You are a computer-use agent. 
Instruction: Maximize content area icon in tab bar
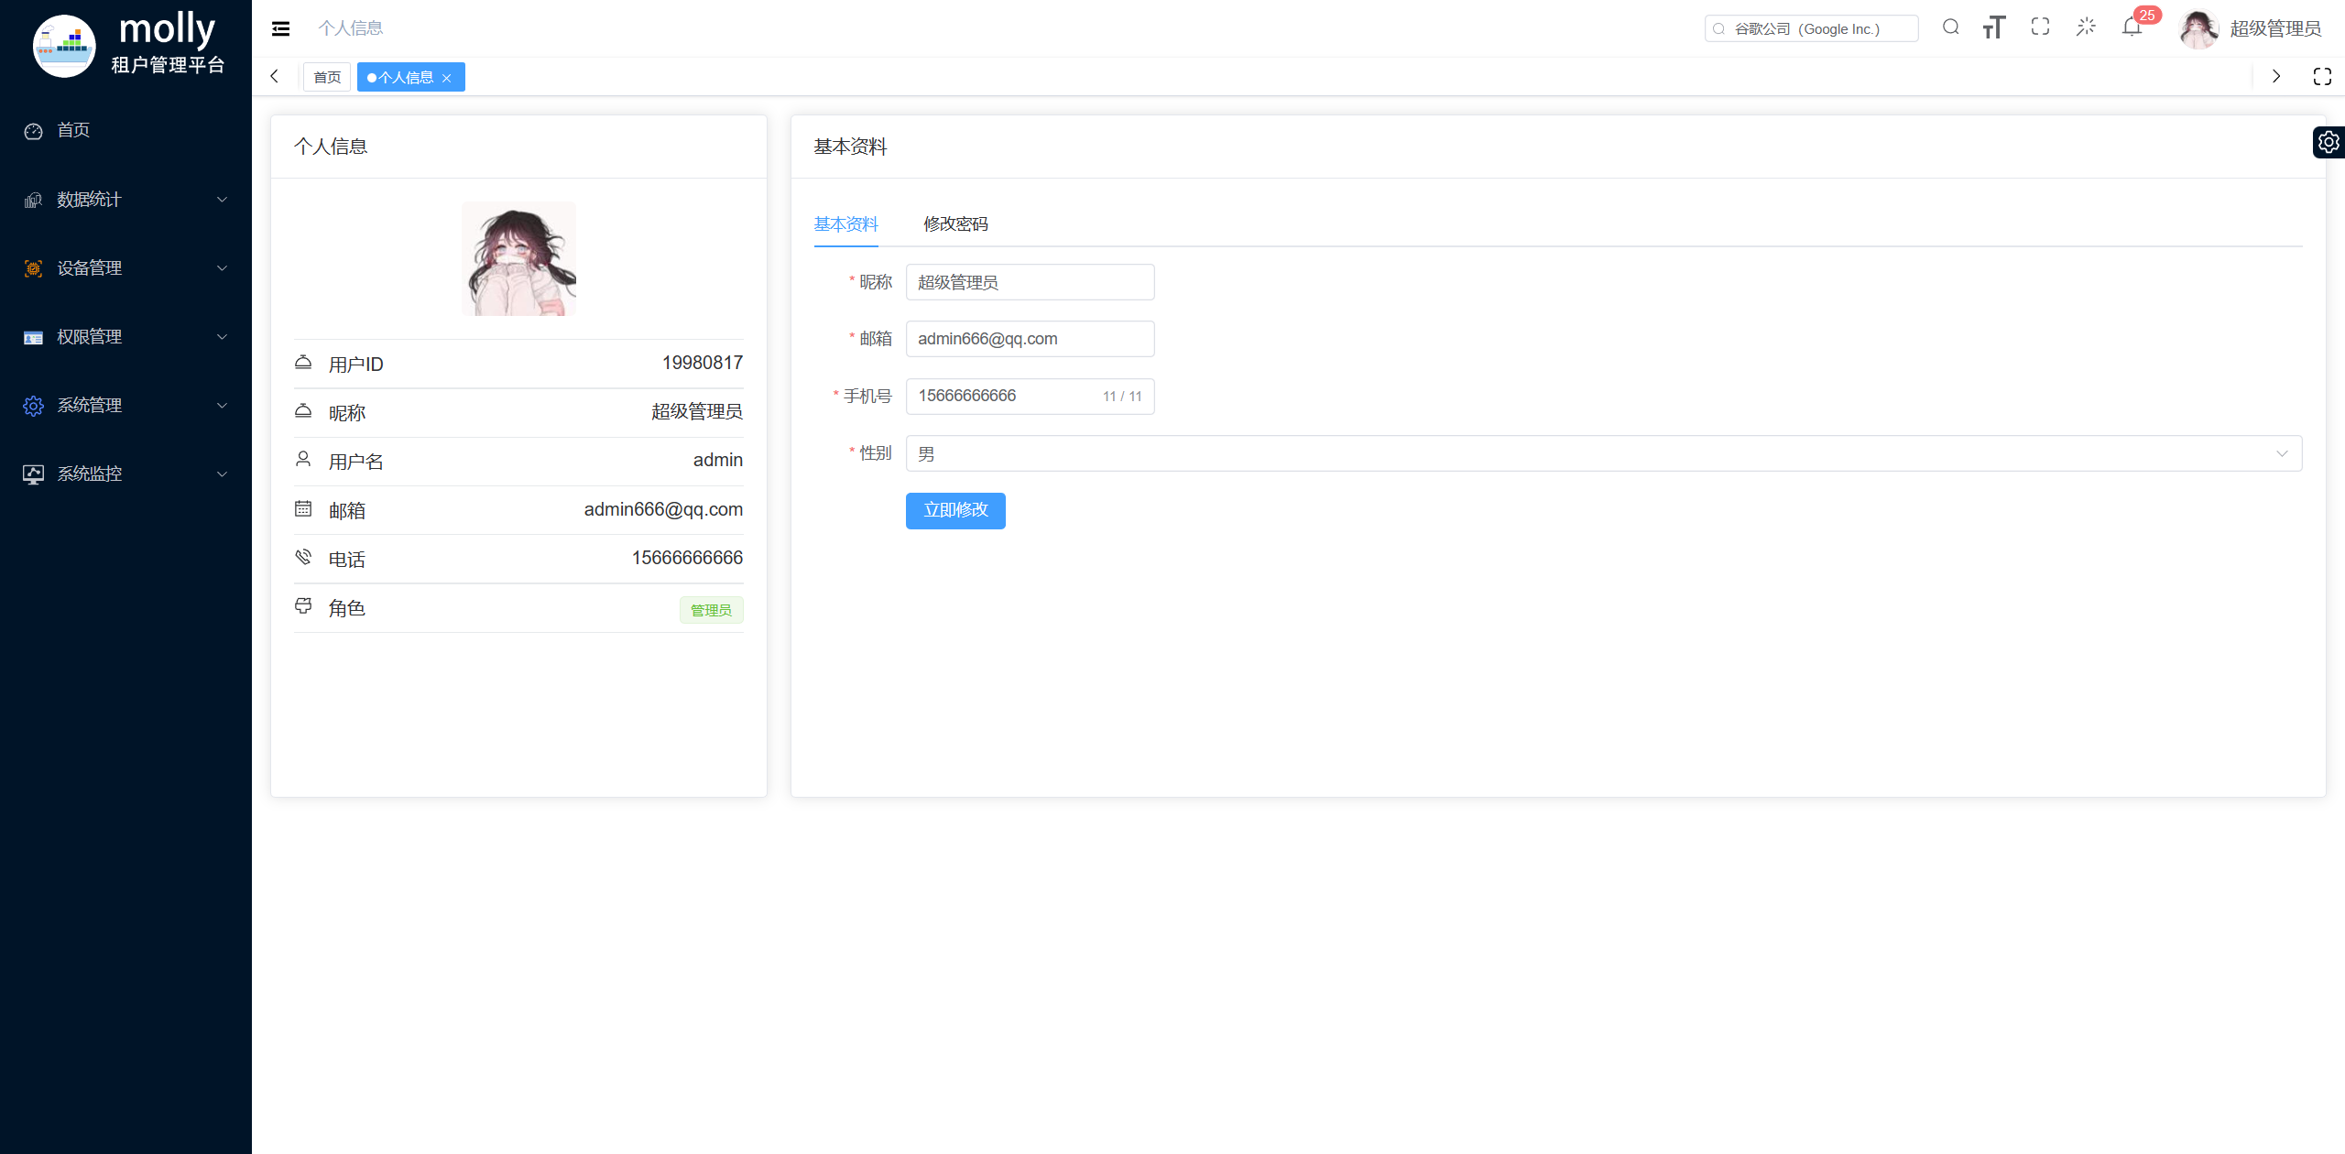coord(2322,77)
